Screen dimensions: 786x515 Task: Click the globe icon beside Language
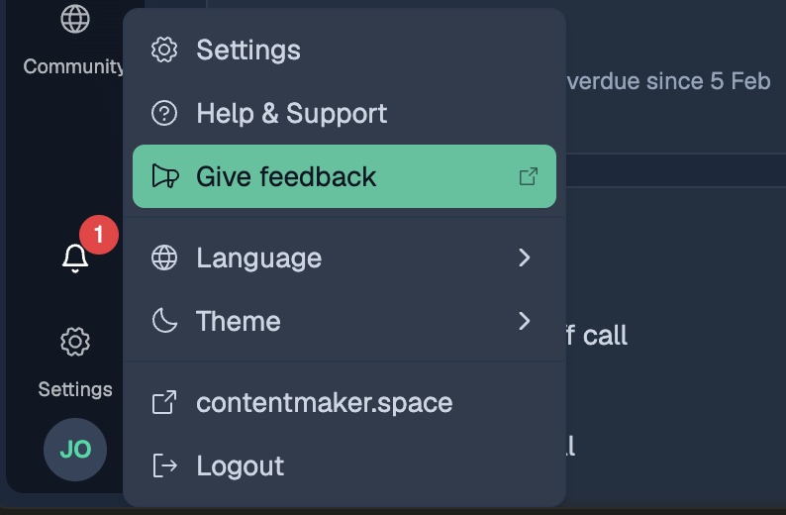(164, 257)
